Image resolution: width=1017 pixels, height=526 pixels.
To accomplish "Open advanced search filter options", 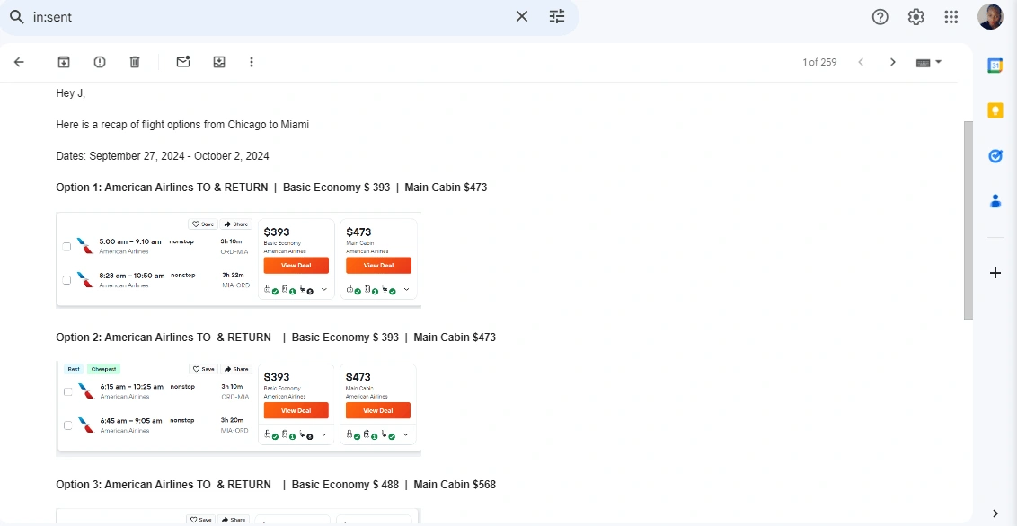I will click(x=557, y=17).
